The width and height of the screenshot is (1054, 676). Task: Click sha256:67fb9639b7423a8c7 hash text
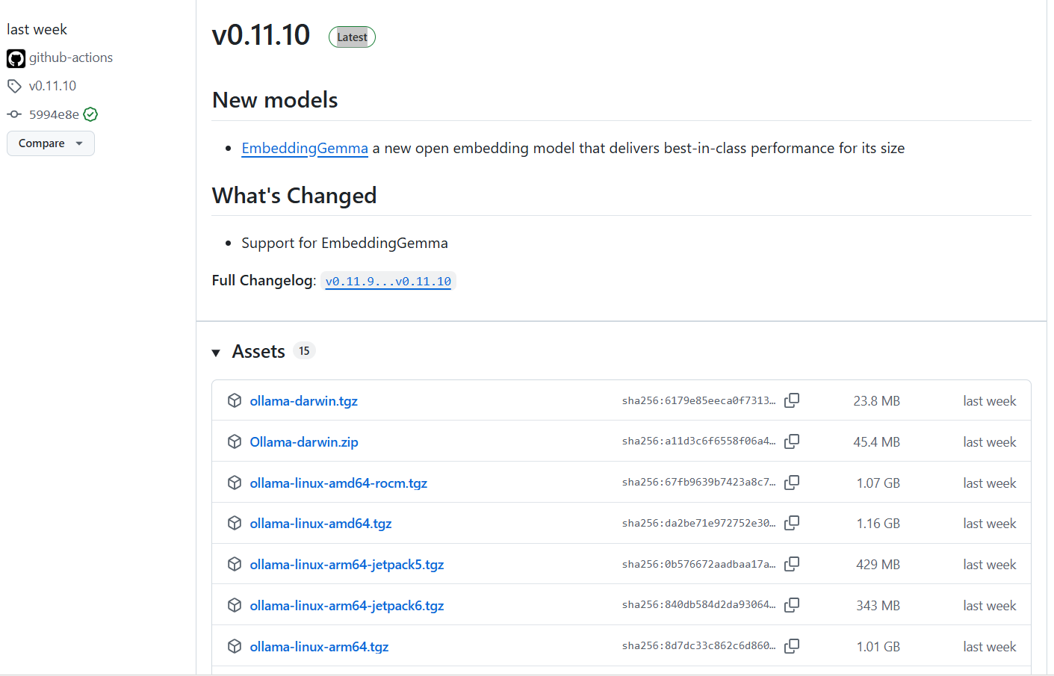click(x=698, y=483)
